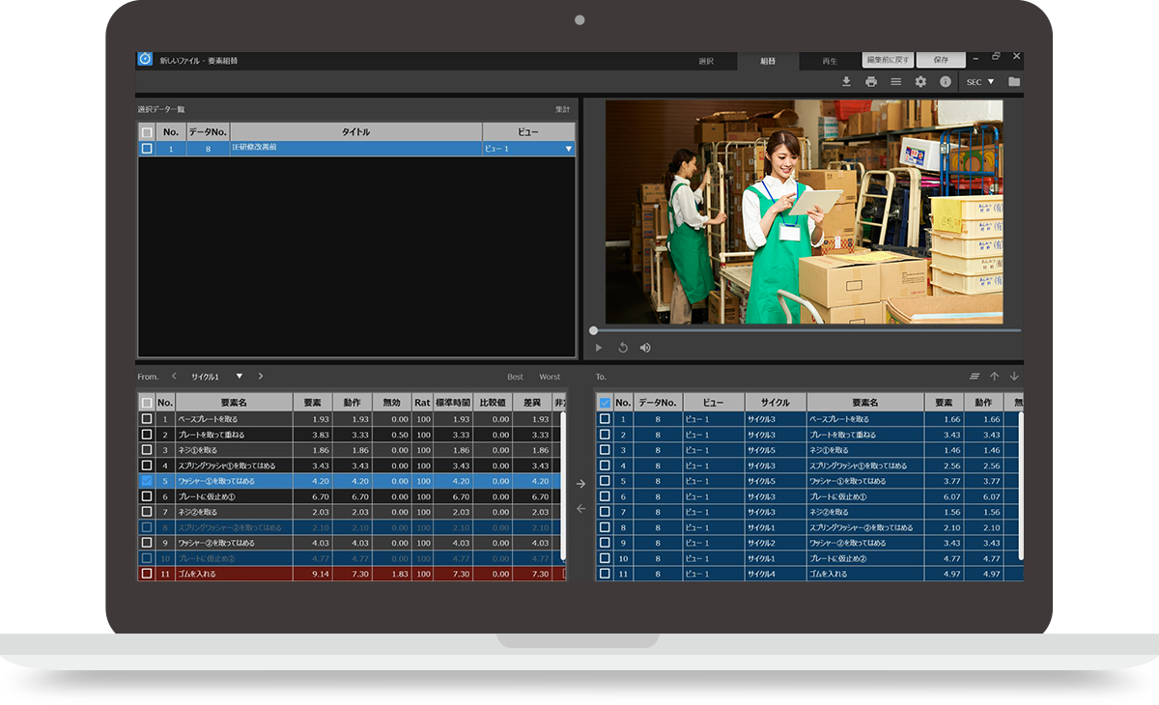1159x705 pixels.
Task: Open the ビュー 1 view dropdown
Action: (528, 149)
